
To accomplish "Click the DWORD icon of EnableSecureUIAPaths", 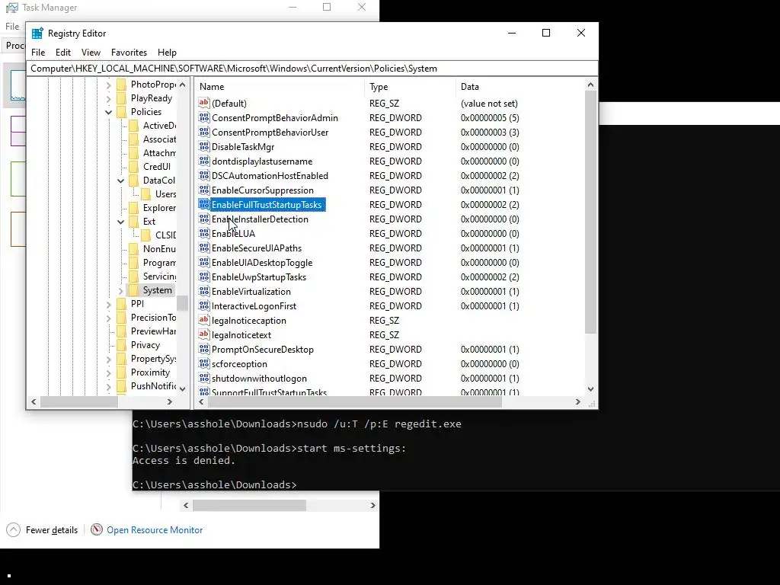I will point(204,248).
